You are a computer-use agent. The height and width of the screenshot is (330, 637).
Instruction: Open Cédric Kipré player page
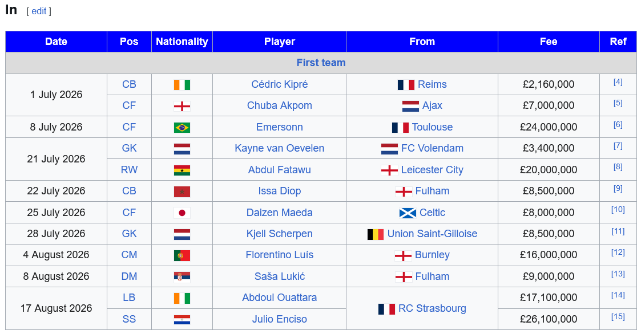click(x=280, y=84)
